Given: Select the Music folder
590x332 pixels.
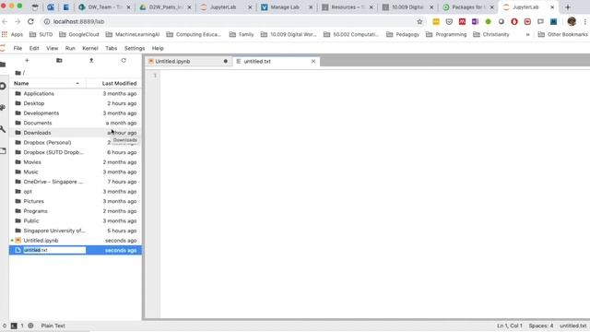Looking at the screenshot, I should pos(76,172).
